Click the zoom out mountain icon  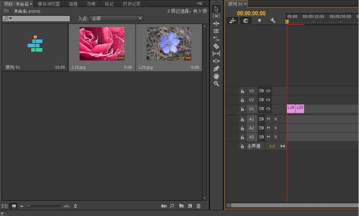tap(22, 206)
